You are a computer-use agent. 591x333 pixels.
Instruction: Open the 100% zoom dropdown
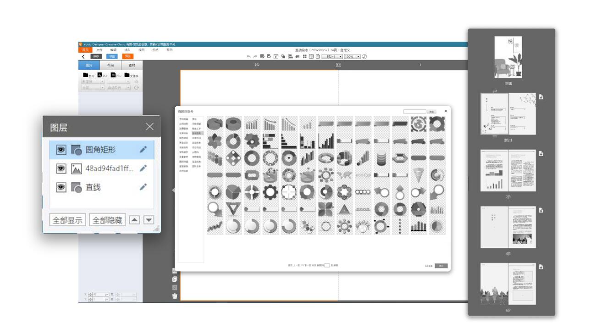coord(352,56)
